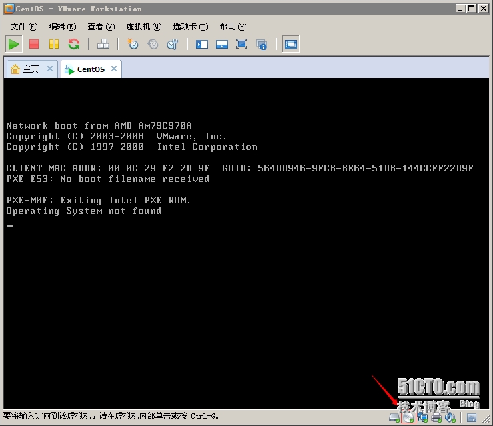493x426 pixels.
Task: Click the 'Network boot from AMD Am79C970A' line
Action: tap(99, 125)
